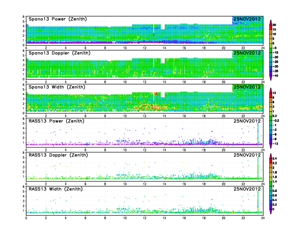Click x-axis tick 24 under RASS13 Width panel
This screenshot has width=302, height=234.
point(263,218)
